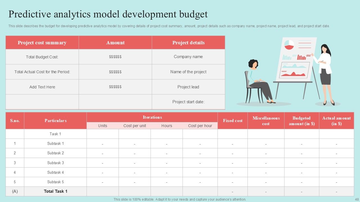Click the Add Text Here placeholder
This screenshot has width=360, height=202.
click(42, 87)
